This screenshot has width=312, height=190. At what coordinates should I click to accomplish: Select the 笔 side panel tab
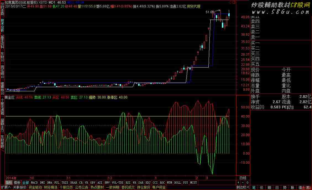tap(254, 188)
